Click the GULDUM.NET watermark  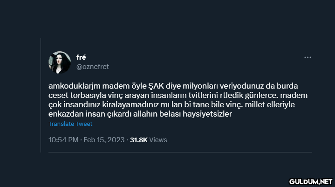click(x=310, y=180)
